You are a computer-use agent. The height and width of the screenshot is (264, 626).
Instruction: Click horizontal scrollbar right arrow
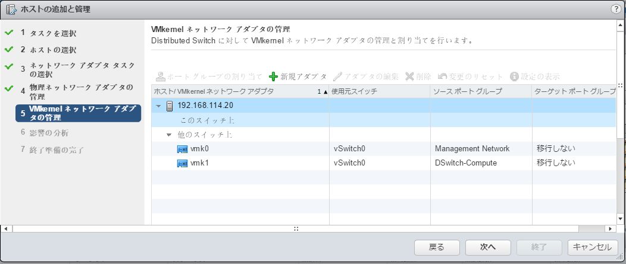click(x=609, y=229)
